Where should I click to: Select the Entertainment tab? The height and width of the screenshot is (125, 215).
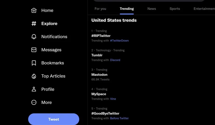[x=204, y=9]
